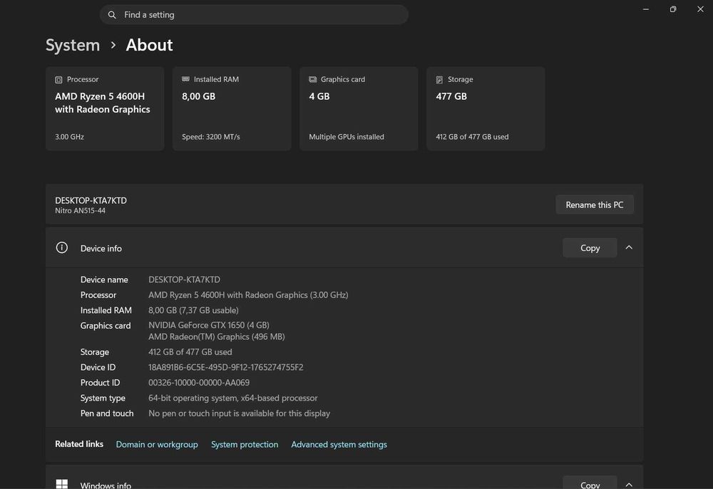This screenshot has width=713, height=489.
Task: Open Domain or workgroup link
Action: point(157,445)
